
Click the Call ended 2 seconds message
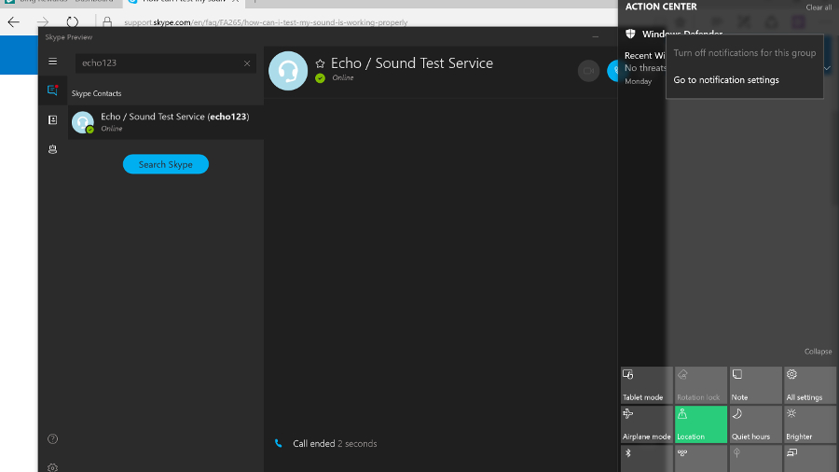335,444
